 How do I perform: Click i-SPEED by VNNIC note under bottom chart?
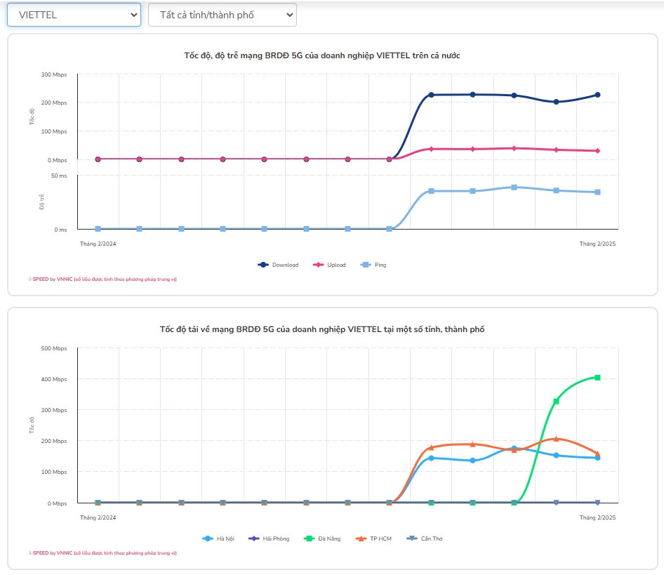(103, 553)
